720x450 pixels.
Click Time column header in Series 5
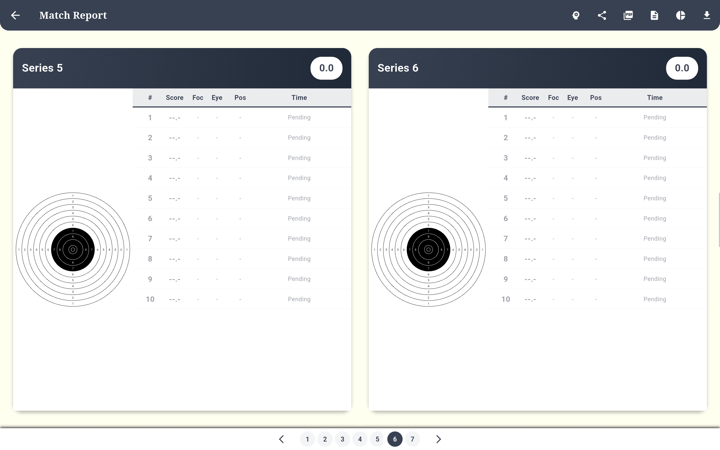click(299, 98)
